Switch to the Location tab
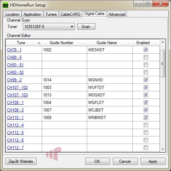Image resolution: width=171 pixels, height=171 pixels. tap(12, 14)
